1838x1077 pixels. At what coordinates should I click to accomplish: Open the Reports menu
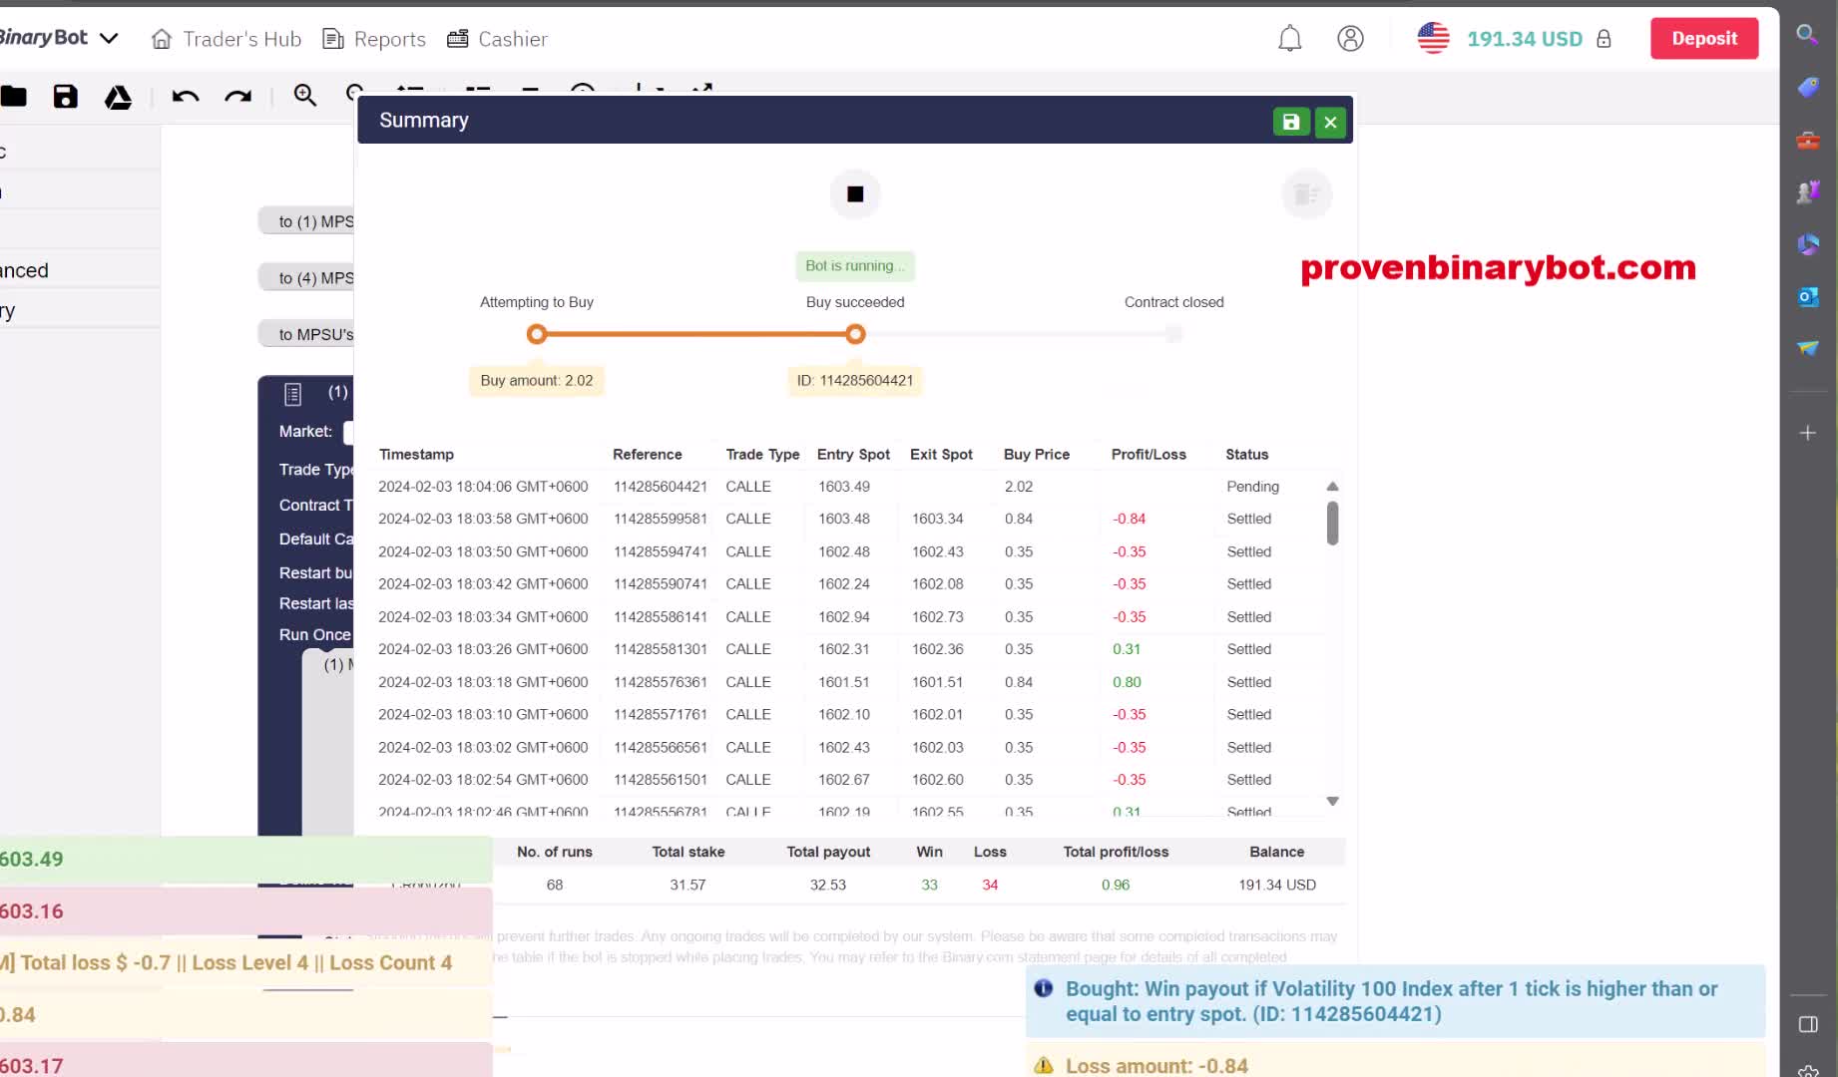(374, 39)
